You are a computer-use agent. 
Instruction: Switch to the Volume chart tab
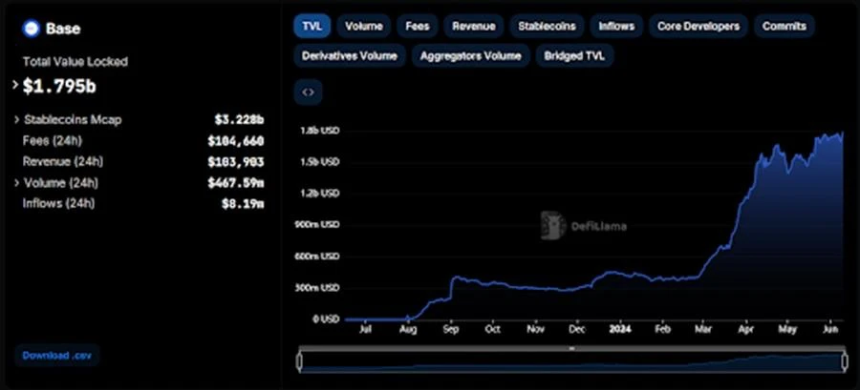(x=364, y=27)
